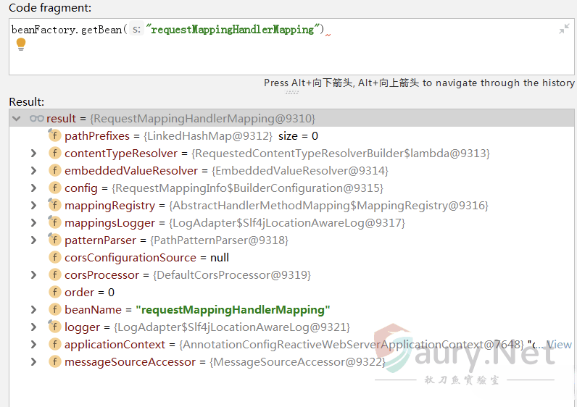Click the field icon beside mappingRegistry

point(54,205)
